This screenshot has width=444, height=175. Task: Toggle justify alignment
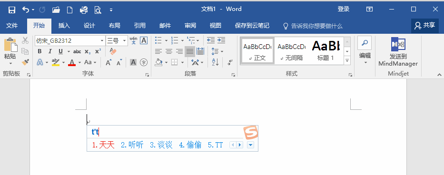(190, 51)
